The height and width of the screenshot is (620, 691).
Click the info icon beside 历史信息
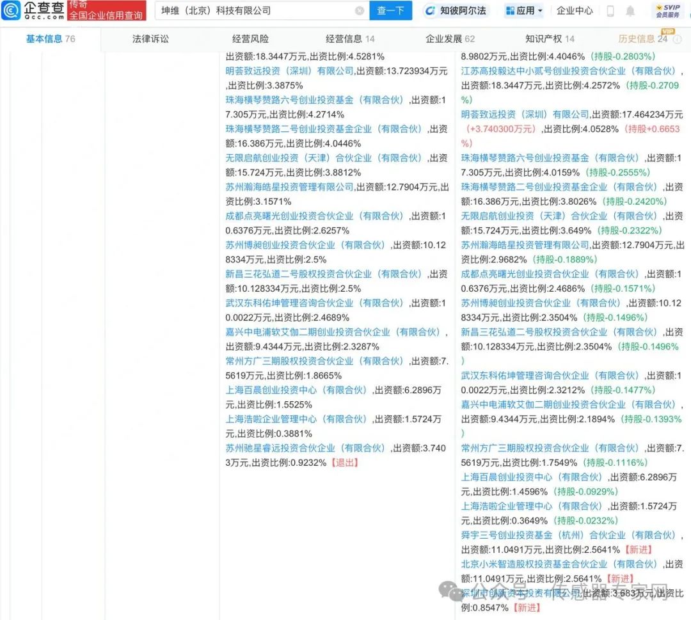pos(678,39)
